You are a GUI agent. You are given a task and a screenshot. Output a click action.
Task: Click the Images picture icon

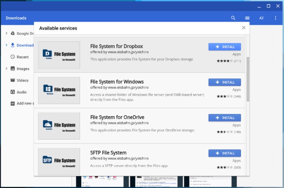tap(13, 68)
